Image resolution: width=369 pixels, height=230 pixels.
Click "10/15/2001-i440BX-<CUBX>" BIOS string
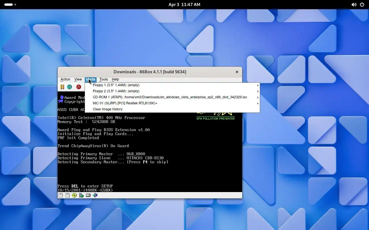(85, 190)
